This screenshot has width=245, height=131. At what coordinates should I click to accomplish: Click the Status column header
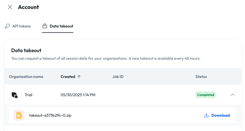201,77
